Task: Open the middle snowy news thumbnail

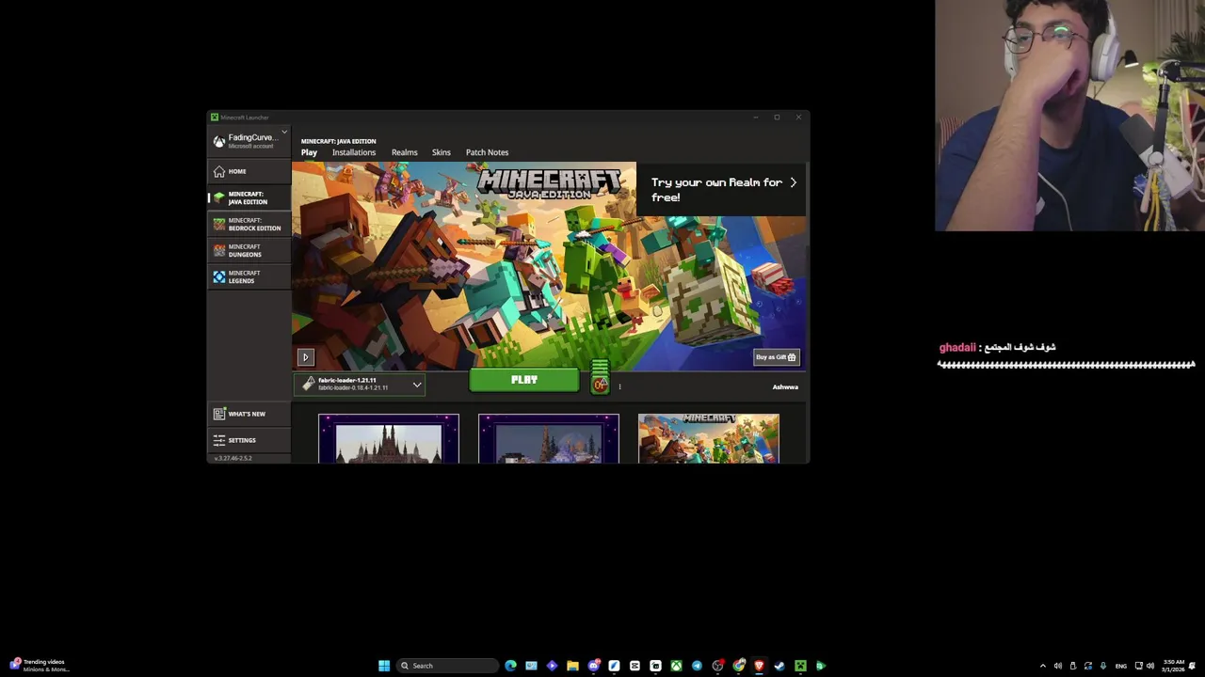Action: [549, 439]
